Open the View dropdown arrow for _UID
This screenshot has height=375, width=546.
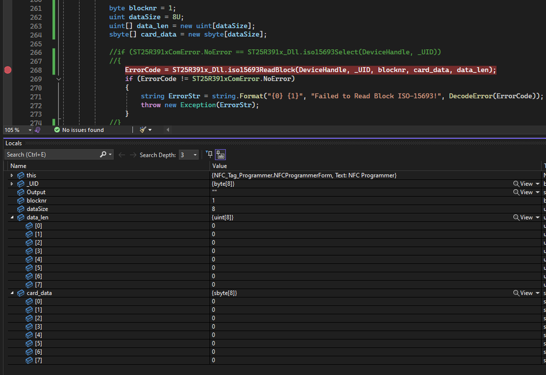click(x=538, y=184)
